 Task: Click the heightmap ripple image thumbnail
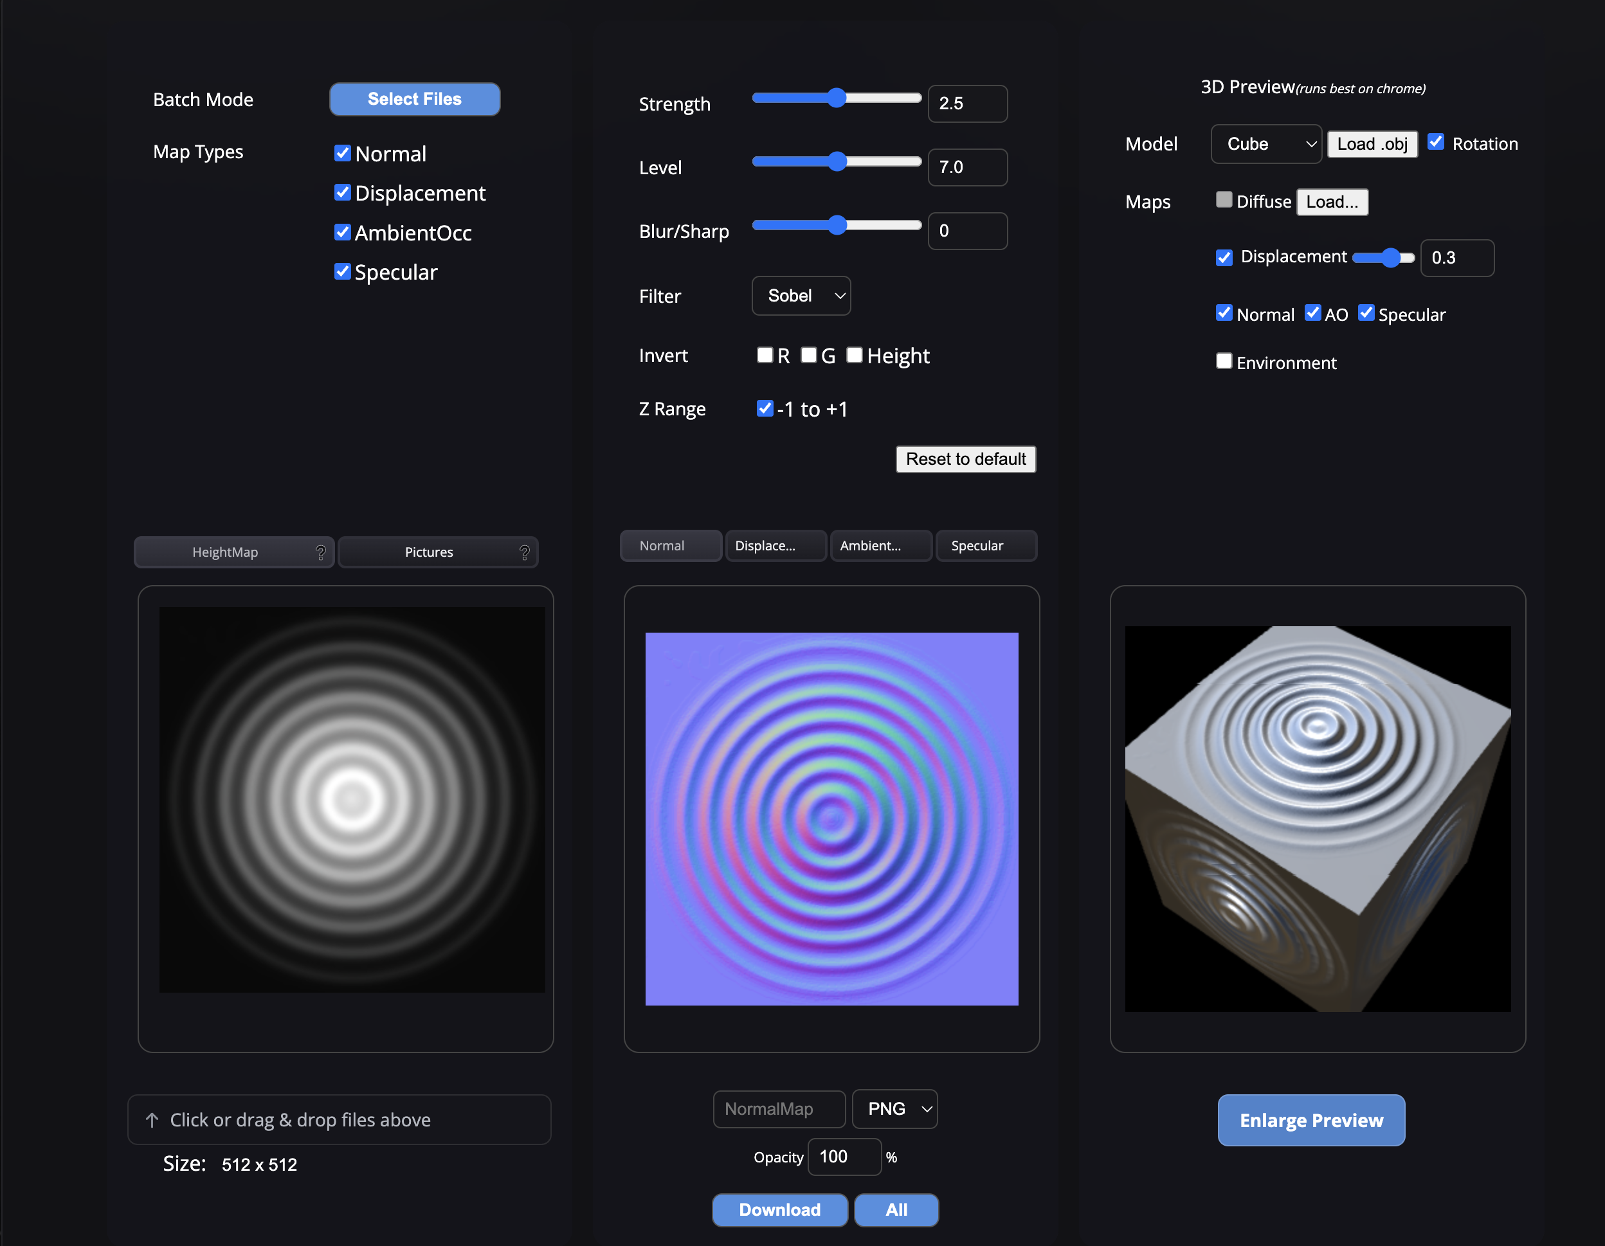[x=352, y=799]
